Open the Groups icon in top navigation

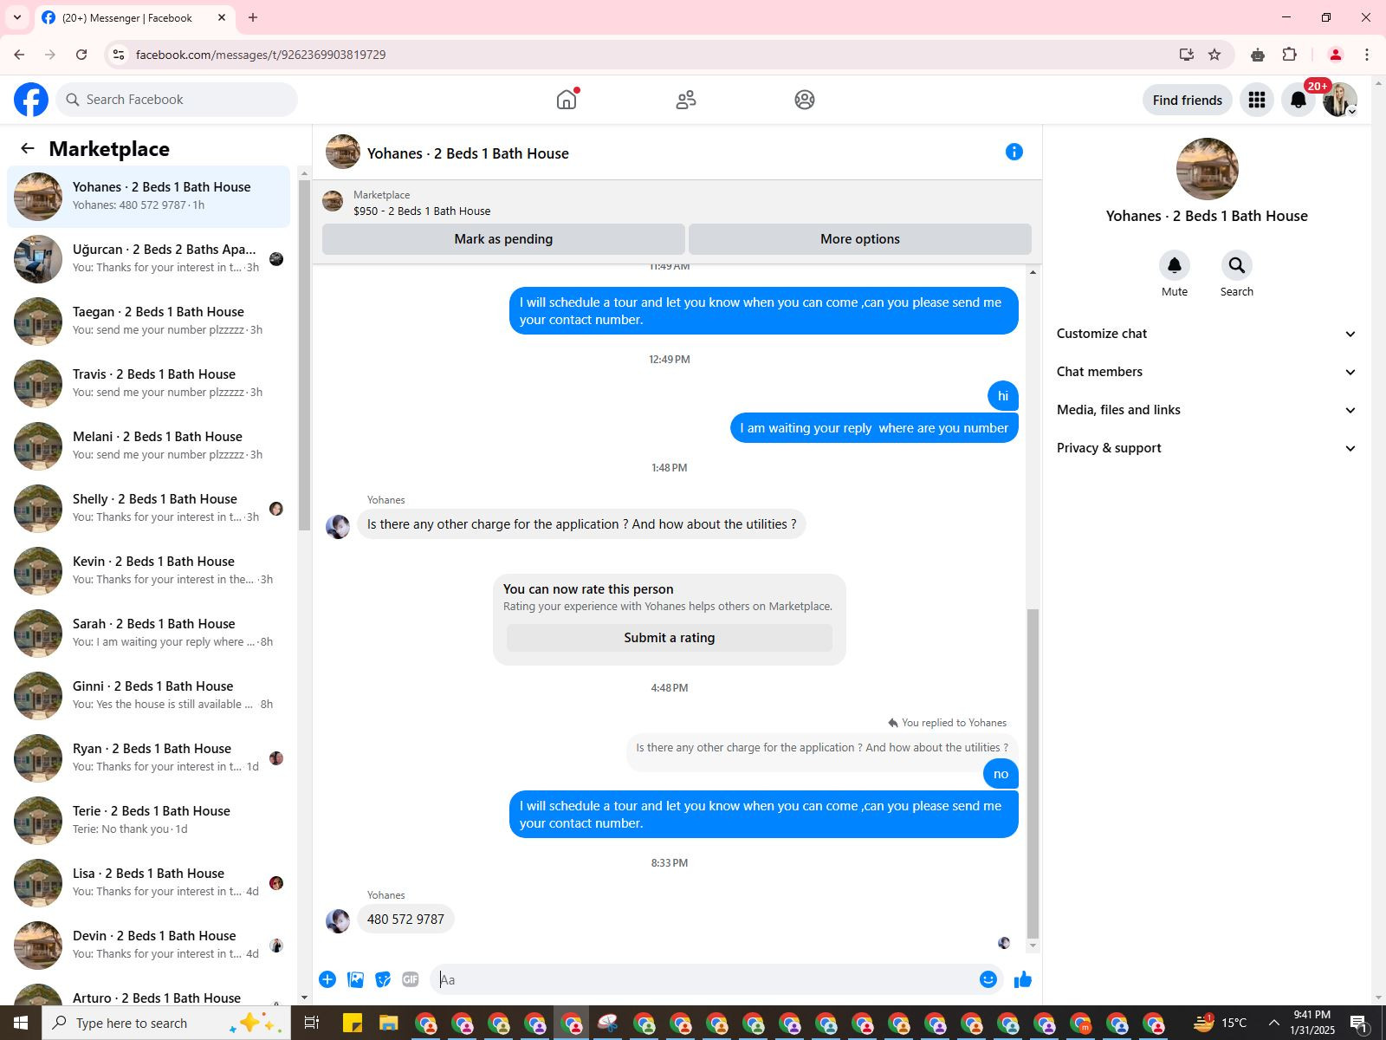tap(805, 100)
